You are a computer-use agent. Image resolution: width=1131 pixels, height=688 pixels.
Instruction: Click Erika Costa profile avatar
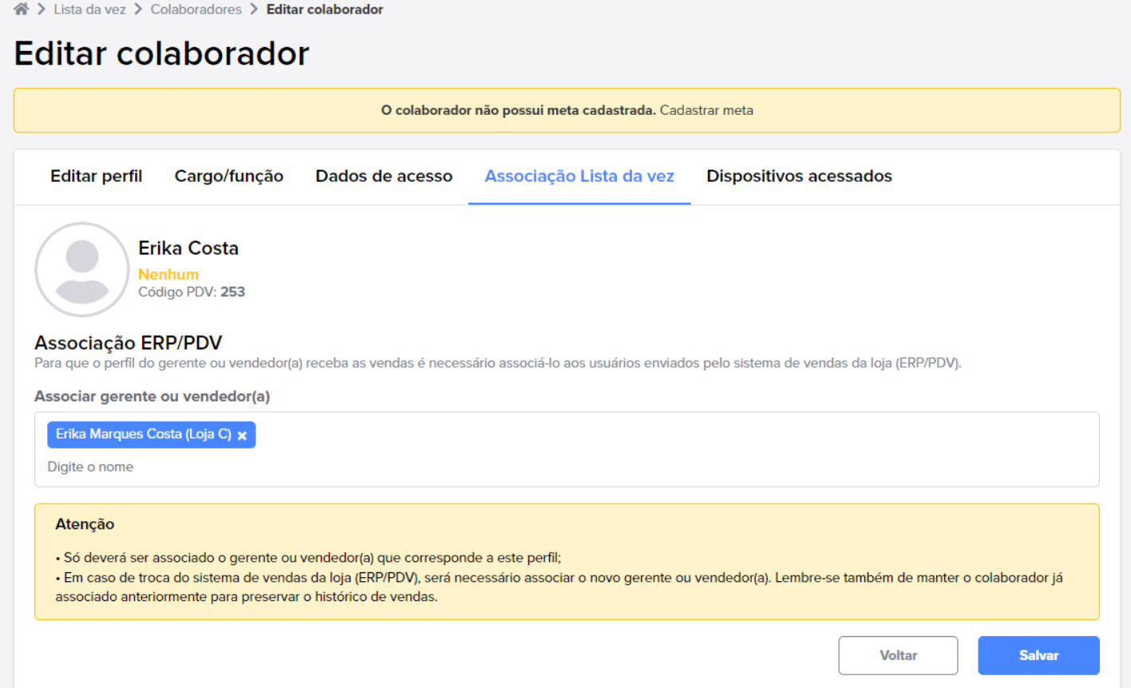click(81, 269)
